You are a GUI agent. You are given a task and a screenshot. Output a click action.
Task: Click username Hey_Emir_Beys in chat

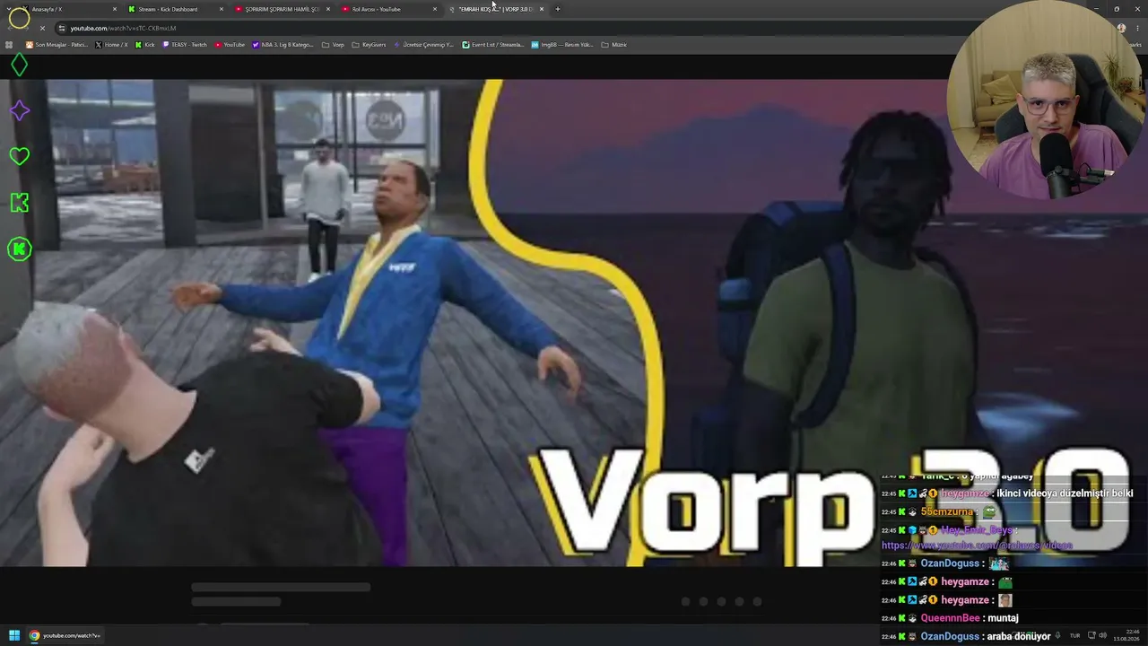pos(976,530)
